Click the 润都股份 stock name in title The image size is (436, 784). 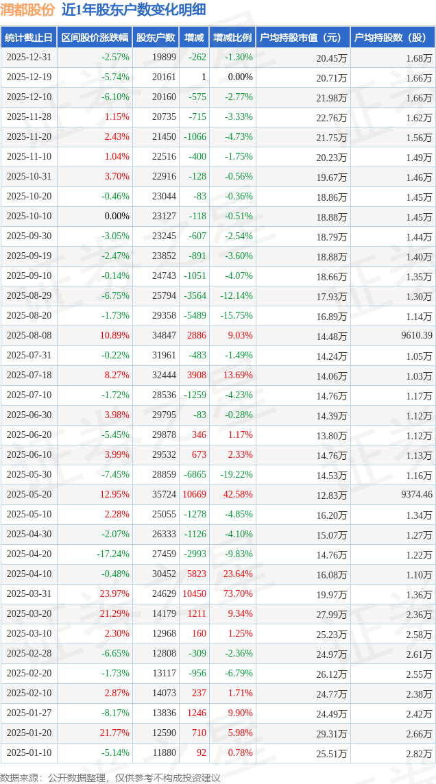(28, 10)
